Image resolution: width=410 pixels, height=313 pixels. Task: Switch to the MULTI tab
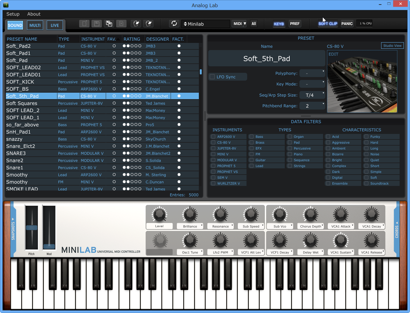tap(35, 25)
